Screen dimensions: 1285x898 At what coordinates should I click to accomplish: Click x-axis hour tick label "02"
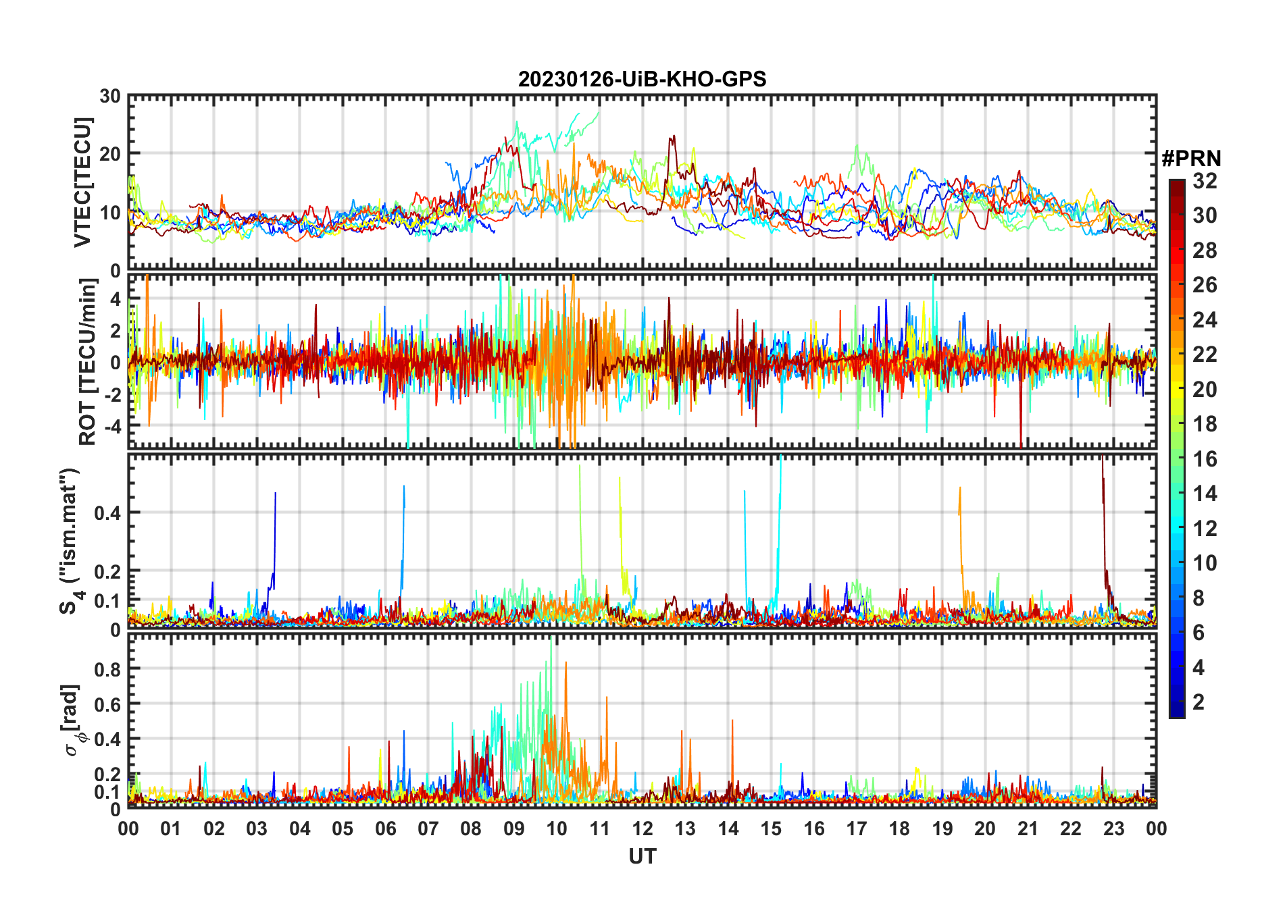coord(214,828)
